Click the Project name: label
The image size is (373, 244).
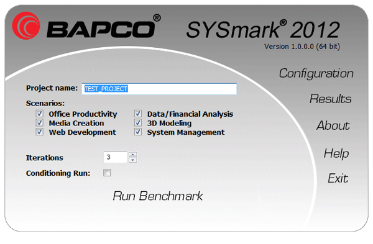tap(52, 88)
